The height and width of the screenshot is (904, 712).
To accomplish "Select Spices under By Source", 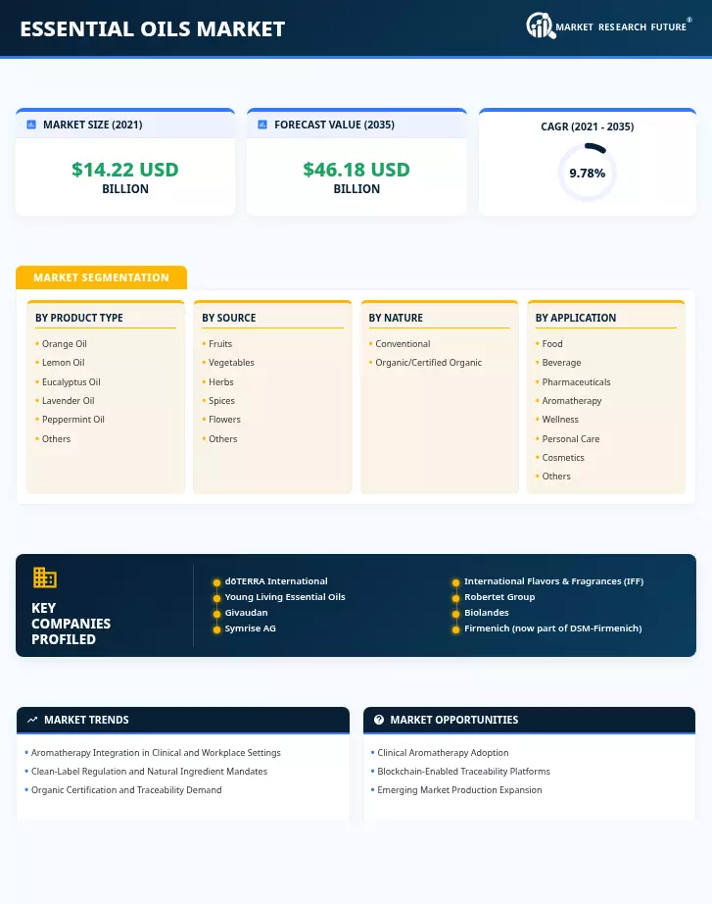I will pos(221,401).
